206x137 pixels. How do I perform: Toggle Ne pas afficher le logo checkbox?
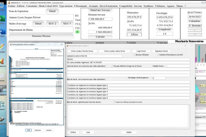pos(112,66)
